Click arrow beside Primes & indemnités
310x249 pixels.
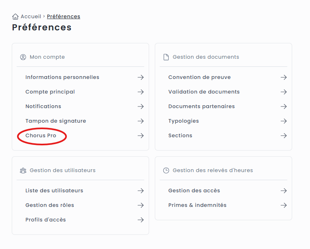coord(284,205)
